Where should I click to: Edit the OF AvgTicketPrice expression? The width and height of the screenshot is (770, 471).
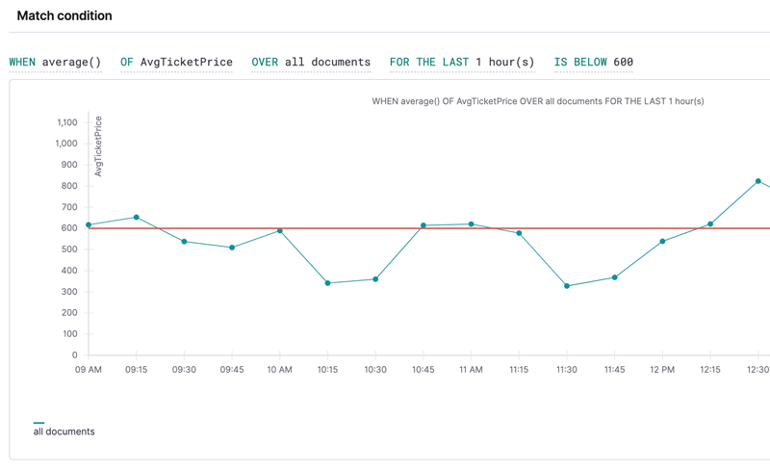[x=176, y=62]
